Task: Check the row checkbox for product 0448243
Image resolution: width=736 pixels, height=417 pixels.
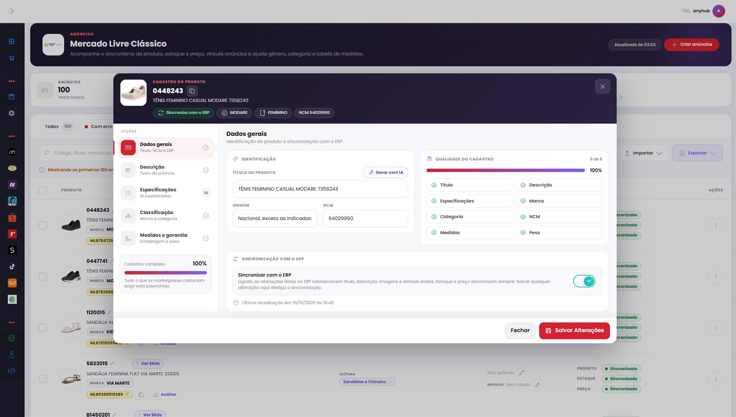Action: [43, 225]
